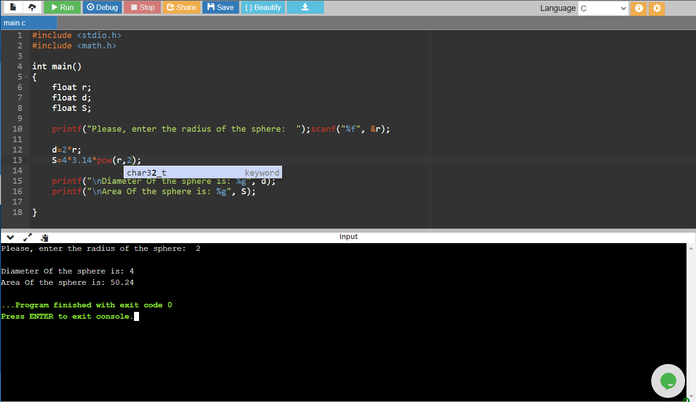Share the code with the Share button
This screenshot has width=696, height=402.
pyautogui.click(x=181, y=7)
